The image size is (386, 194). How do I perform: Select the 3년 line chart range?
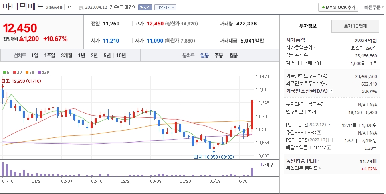(x=94, y=55)
